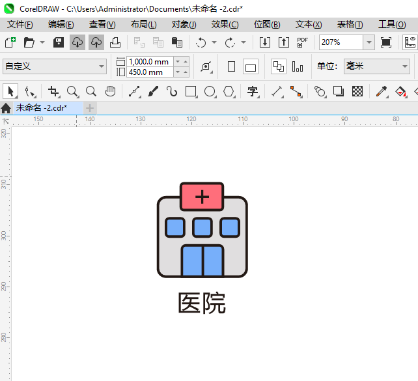Viewport: 418px width, 381px height.
Task: Click the Export icon
Action: [284, 42]
